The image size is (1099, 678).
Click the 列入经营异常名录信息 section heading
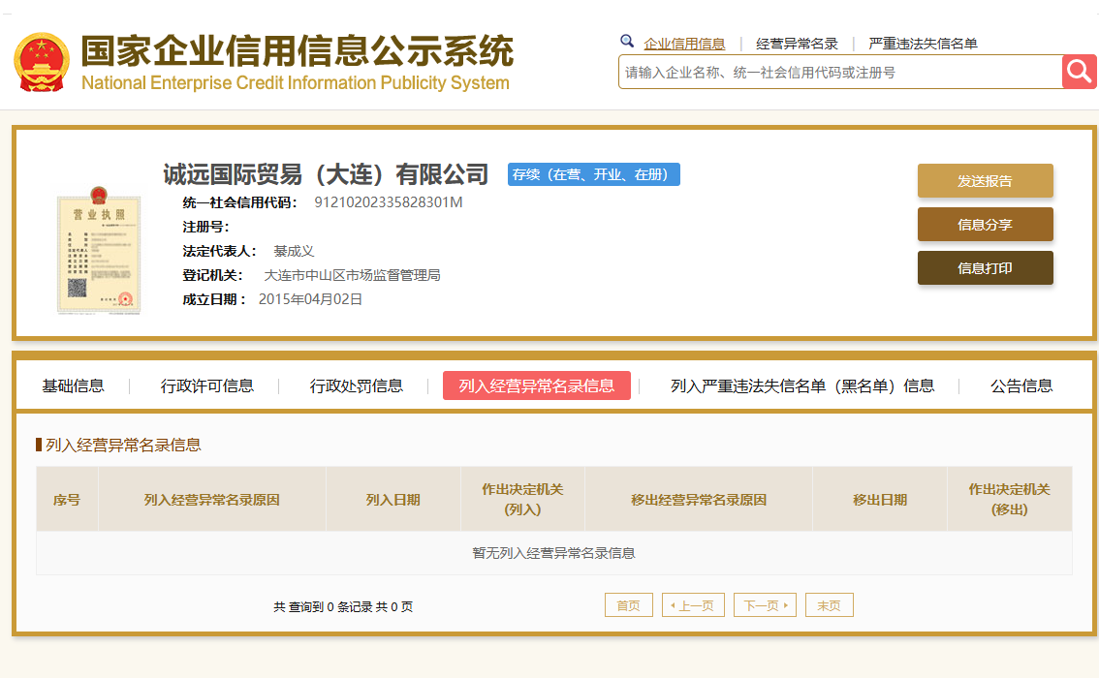(123, 445)
